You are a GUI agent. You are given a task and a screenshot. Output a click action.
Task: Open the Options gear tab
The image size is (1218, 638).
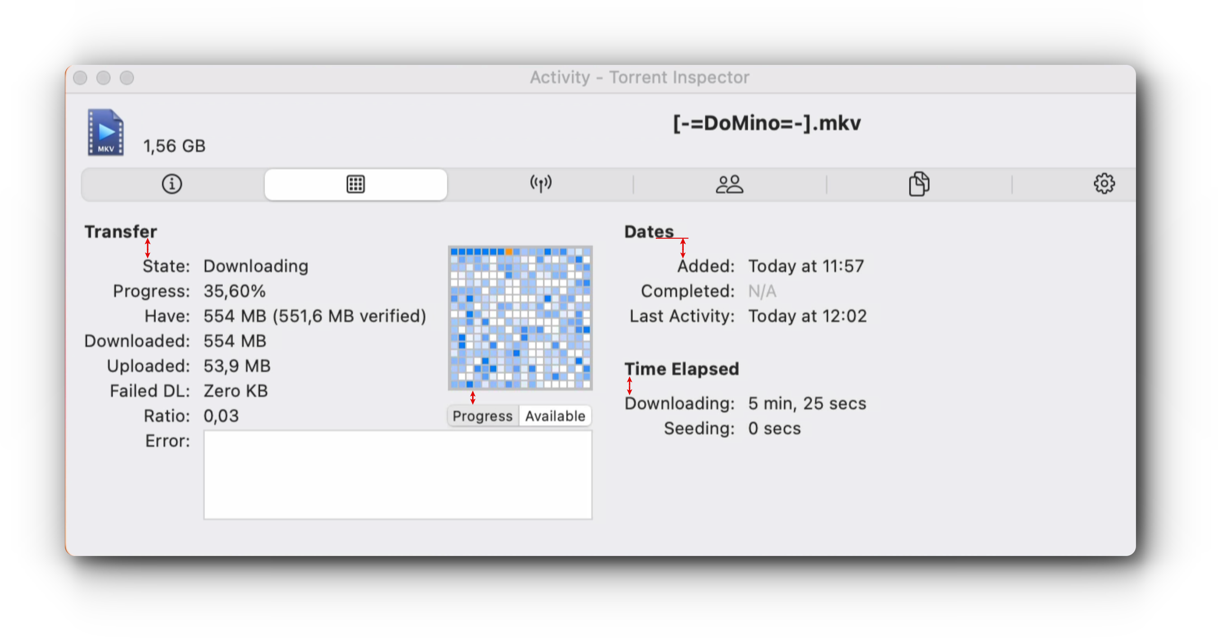click(x=1104, y=183)
